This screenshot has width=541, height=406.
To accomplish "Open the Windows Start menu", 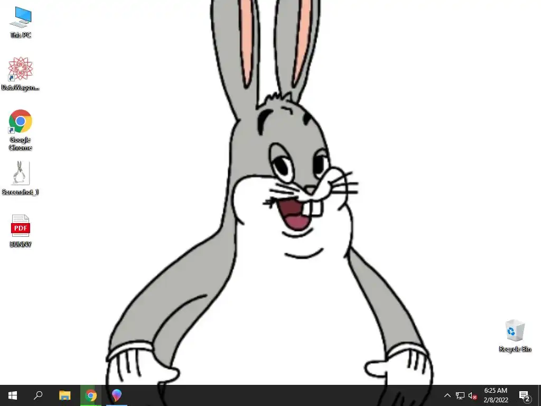I will [x=13, y=395].
